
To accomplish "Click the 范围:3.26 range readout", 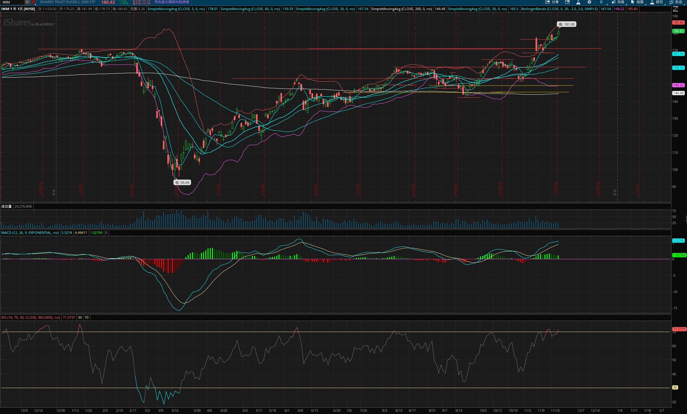I will (x=138, y=9).
